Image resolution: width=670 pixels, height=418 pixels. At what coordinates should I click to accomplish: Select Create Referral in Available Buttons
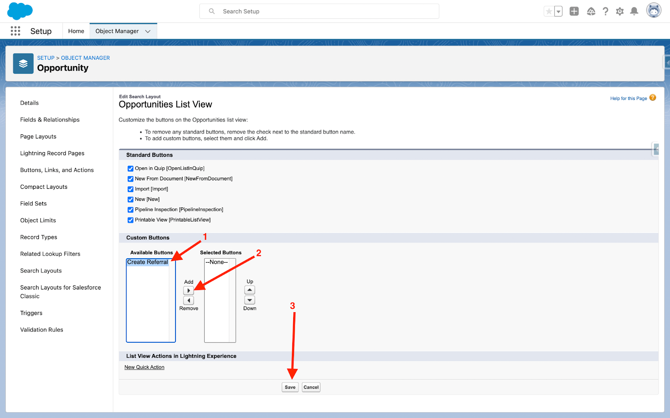tap(147, 262)
